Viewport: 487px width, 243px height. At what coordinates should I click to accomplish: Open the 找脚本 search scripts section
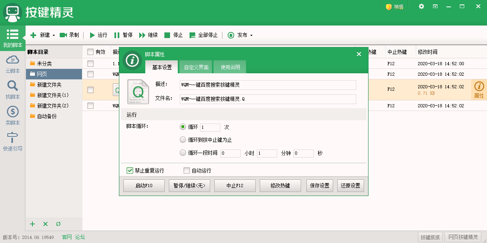coord(13,90)
